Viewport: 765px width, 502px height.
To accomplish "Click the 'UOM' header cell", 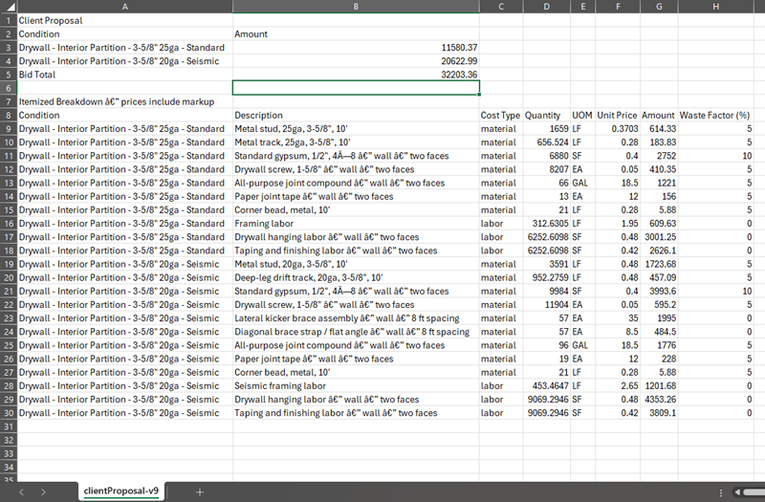I will (x=582, y=115).
